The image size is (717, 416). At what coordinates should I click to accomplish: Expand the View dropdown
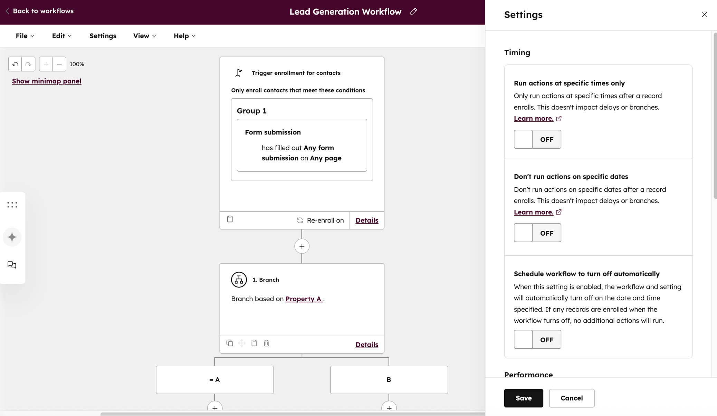tap(144, 36)
